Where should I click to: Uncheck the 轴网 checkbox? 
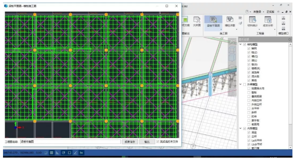pos(249,49)
